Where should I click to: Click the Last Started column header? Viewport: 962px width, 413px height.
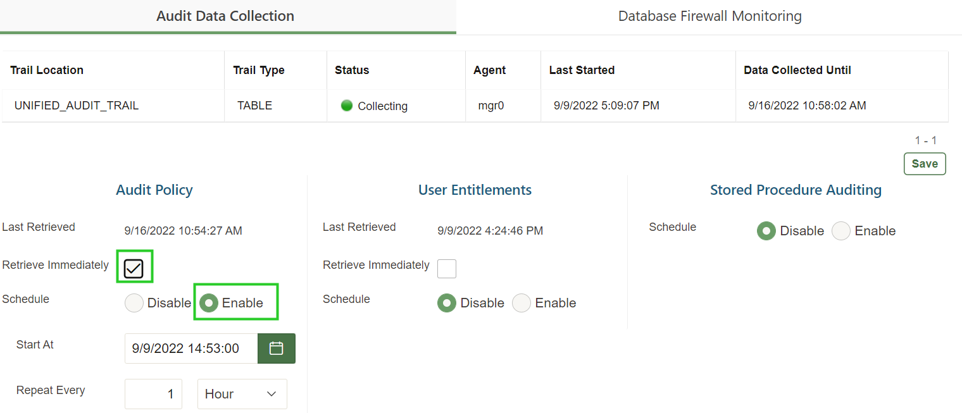pos(582,70)
